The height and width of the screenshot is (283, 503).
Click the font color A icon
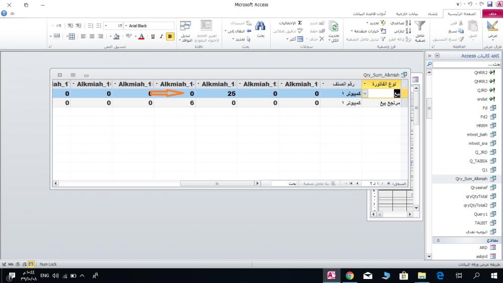[x=141, y=37]
